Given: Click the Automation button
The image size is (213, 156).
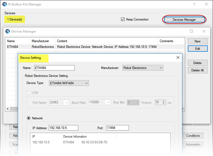Looking at the screenshot, I should (x=193, y=144).
